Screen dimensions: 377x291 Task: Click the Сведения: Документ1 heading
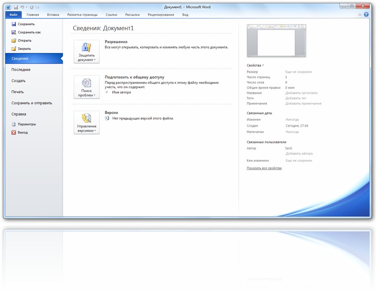(x=103, y=28)
